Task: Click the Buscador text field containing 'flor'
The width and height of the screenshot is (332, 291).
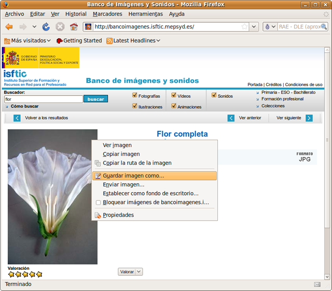Action: pos(43,99)
